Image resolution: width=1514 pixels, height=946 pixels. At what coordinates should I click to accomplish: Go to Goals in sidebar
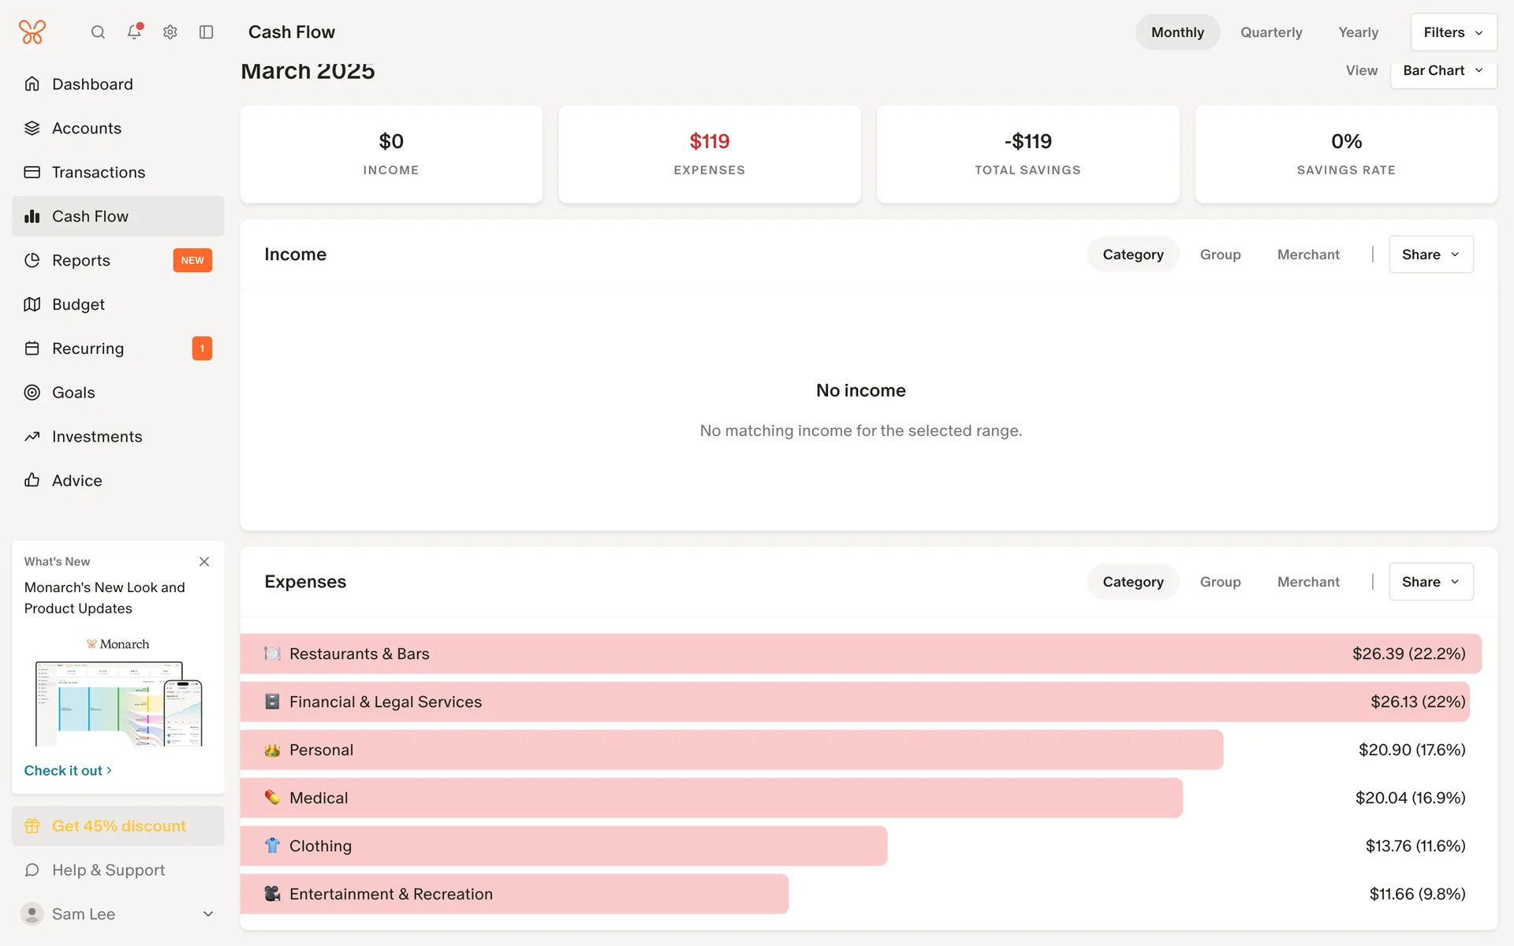pos(73,393)
